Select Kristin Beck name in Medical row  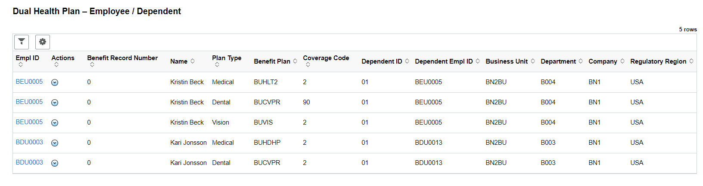pos(187,82)
